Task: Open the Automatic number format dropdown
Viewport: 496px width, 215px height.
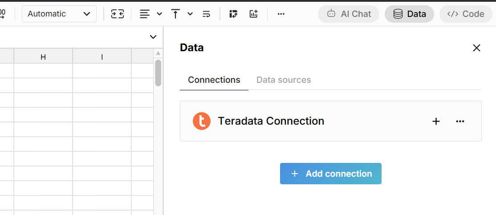Action: [x=59, y=14]
